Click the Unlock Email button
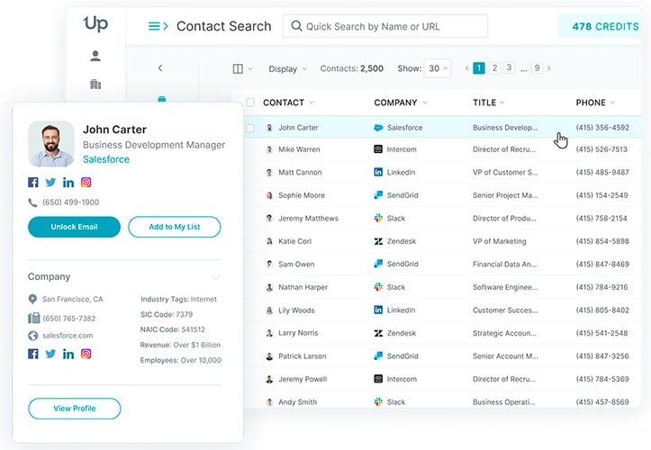 pyautogui.click(x=75, y=227)
